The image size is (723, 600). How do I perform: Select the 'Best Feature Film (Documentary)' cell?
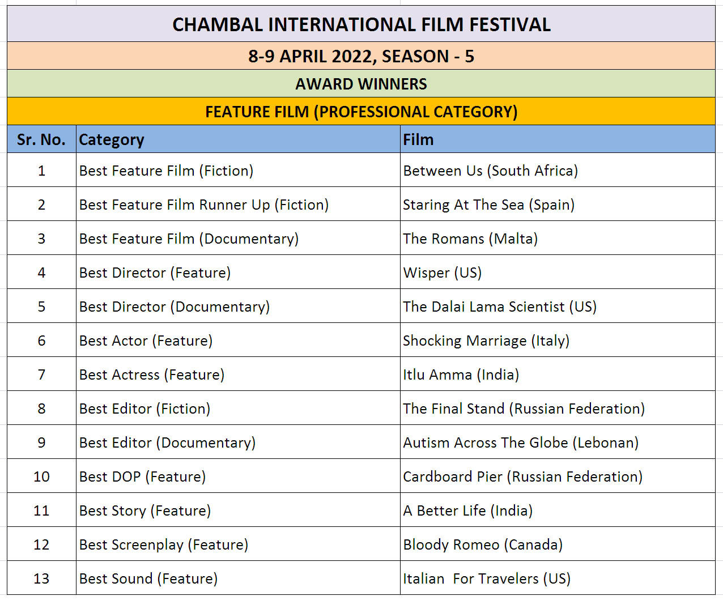(x=238, y=238)
